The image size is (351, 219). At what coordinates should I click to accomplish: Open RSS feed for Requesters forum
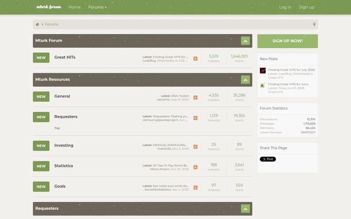click(195, 118)
